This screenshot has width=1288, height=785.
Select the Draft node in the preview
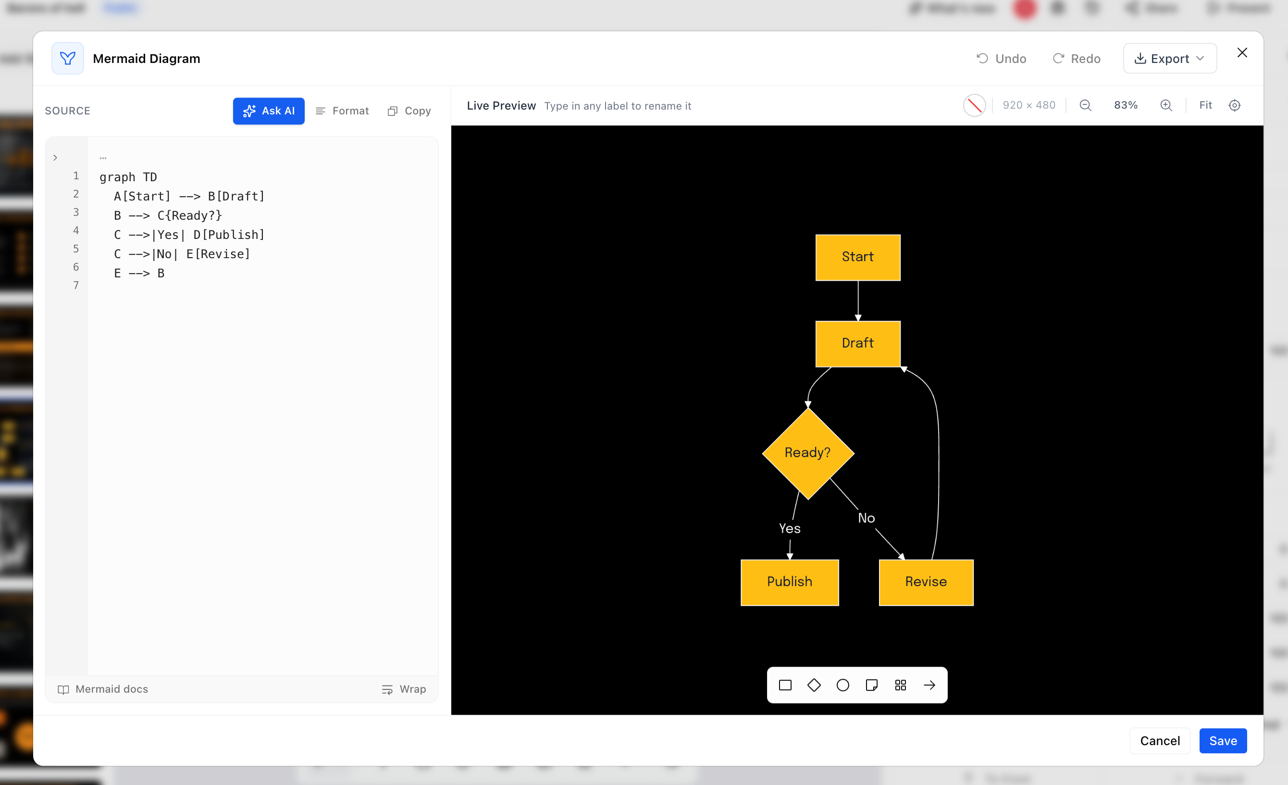858,344
